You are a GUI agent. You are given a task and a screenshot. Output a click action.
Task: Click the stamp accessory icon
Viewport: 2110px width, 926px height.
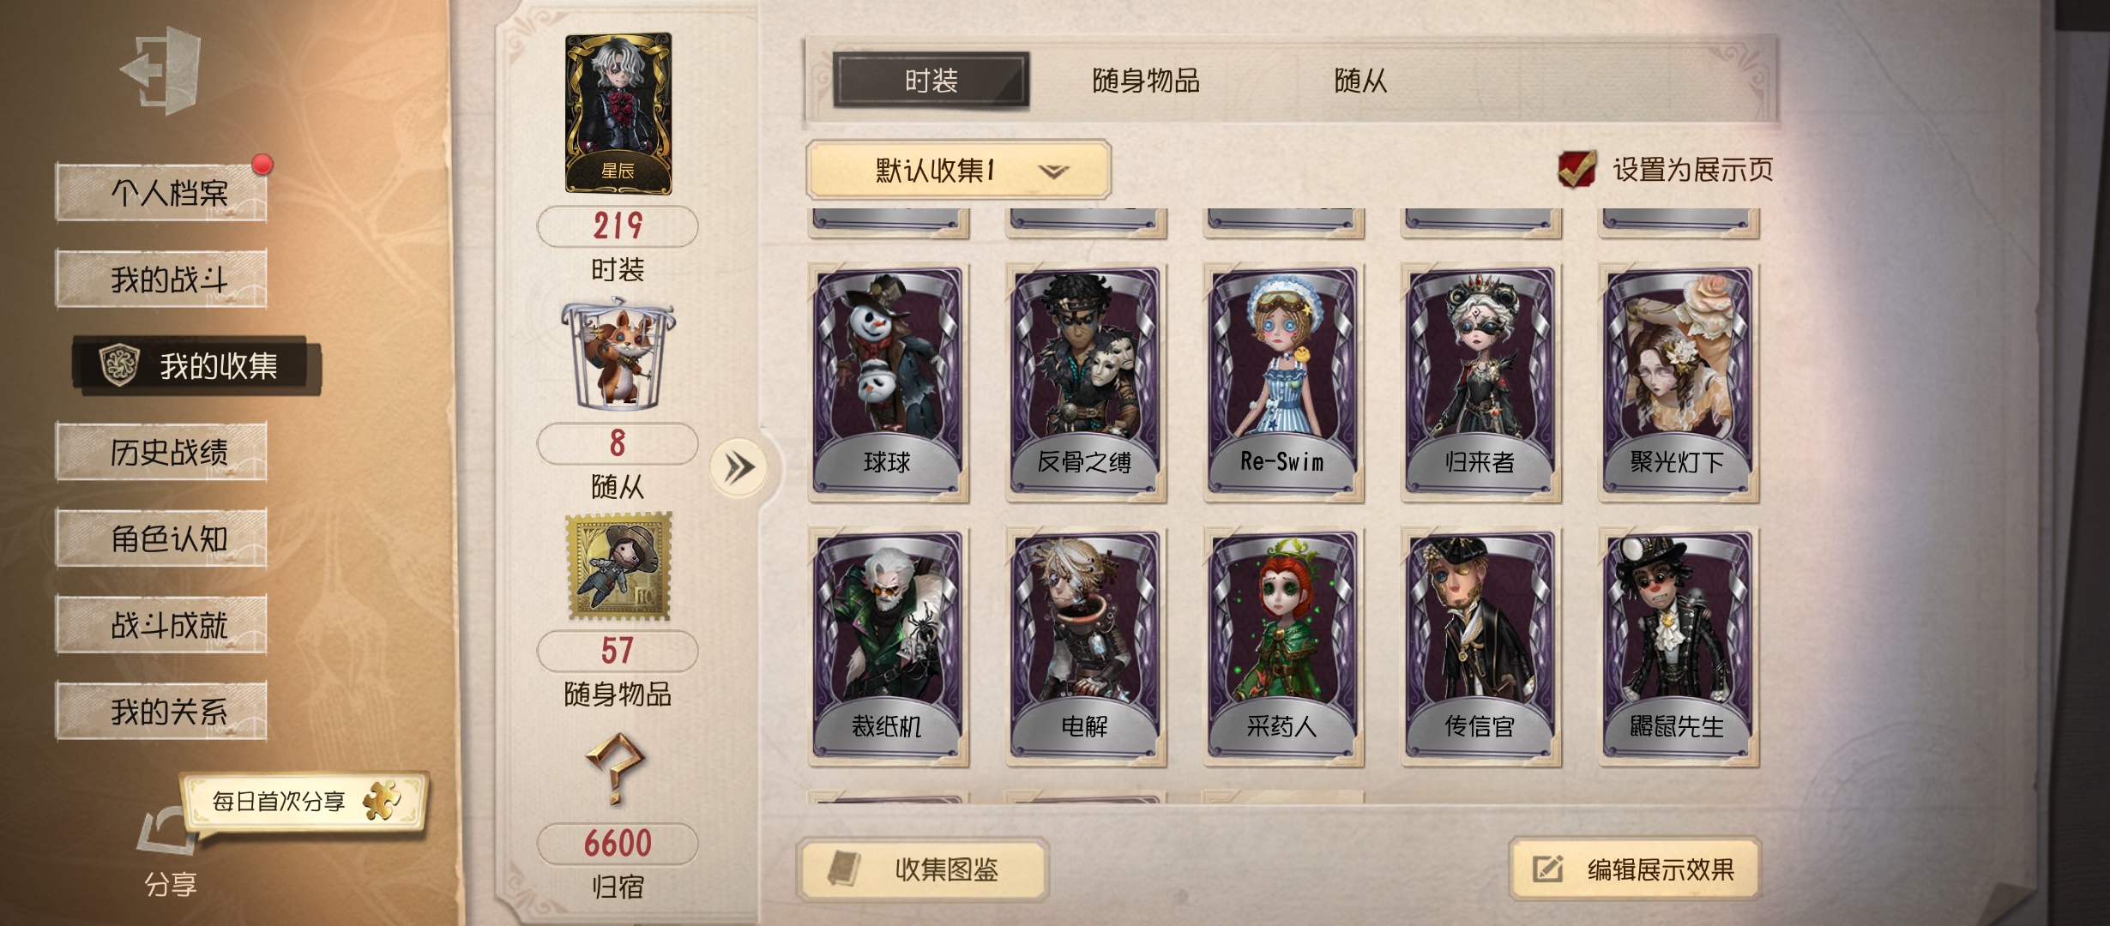tap(618, 566)
